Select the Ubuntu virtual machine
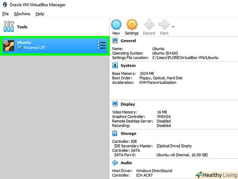Screen dimensions: 238x179 pos(55,46)
